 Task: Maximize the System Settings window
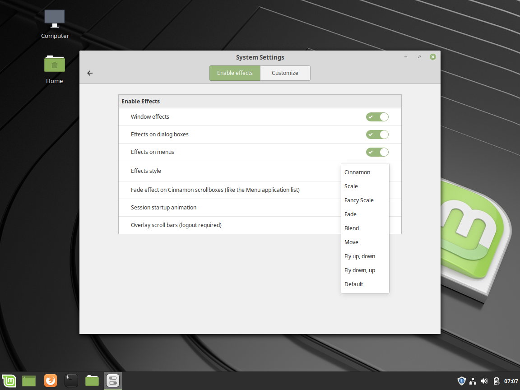[419, 57]
